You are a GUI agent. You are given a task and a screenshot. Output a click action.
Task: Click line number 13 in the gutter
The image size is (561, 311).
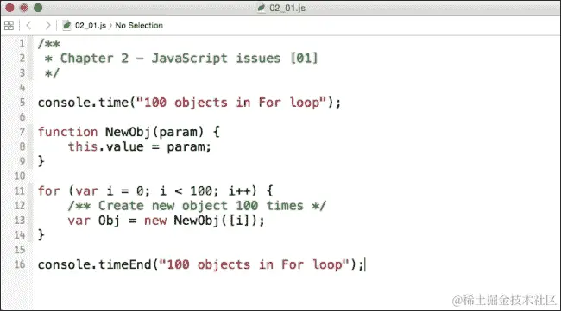point(20,221)
